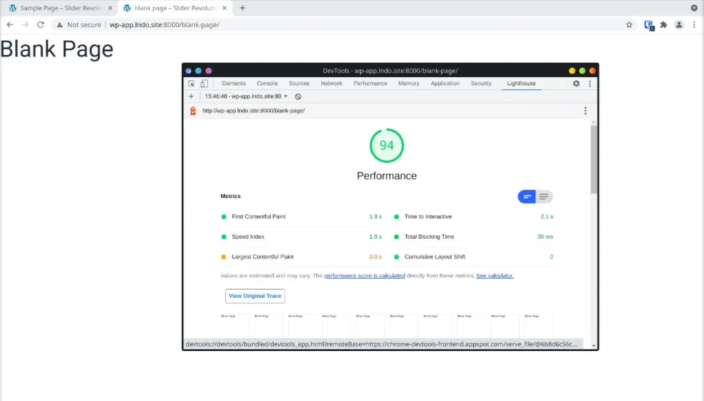Click the View Original Trace button

coord(255,296)
